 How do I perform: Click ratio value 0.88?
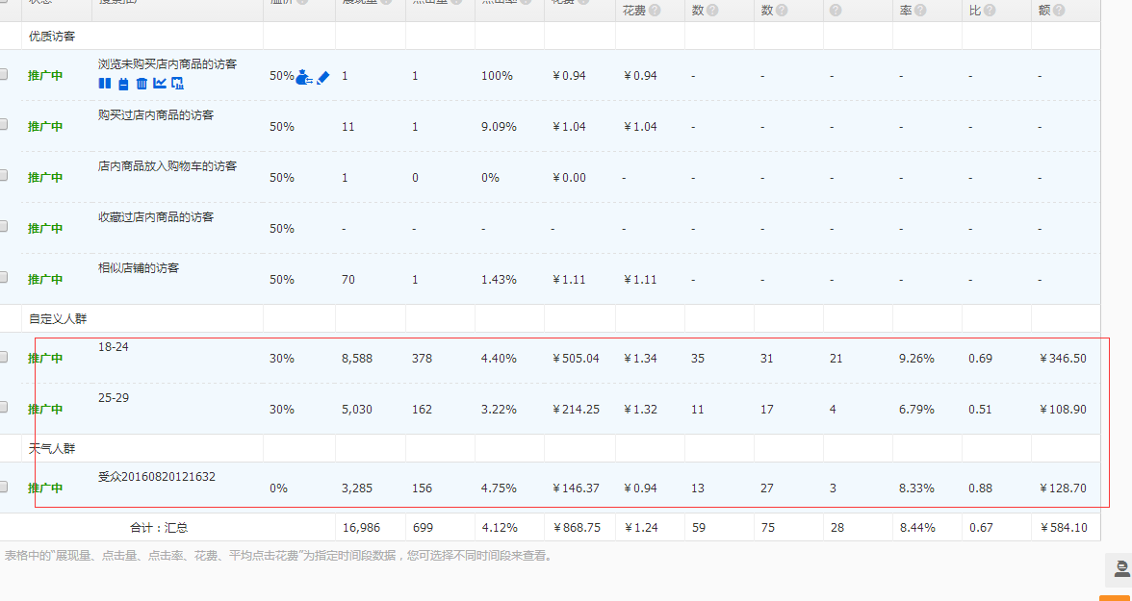pos(980,488)
